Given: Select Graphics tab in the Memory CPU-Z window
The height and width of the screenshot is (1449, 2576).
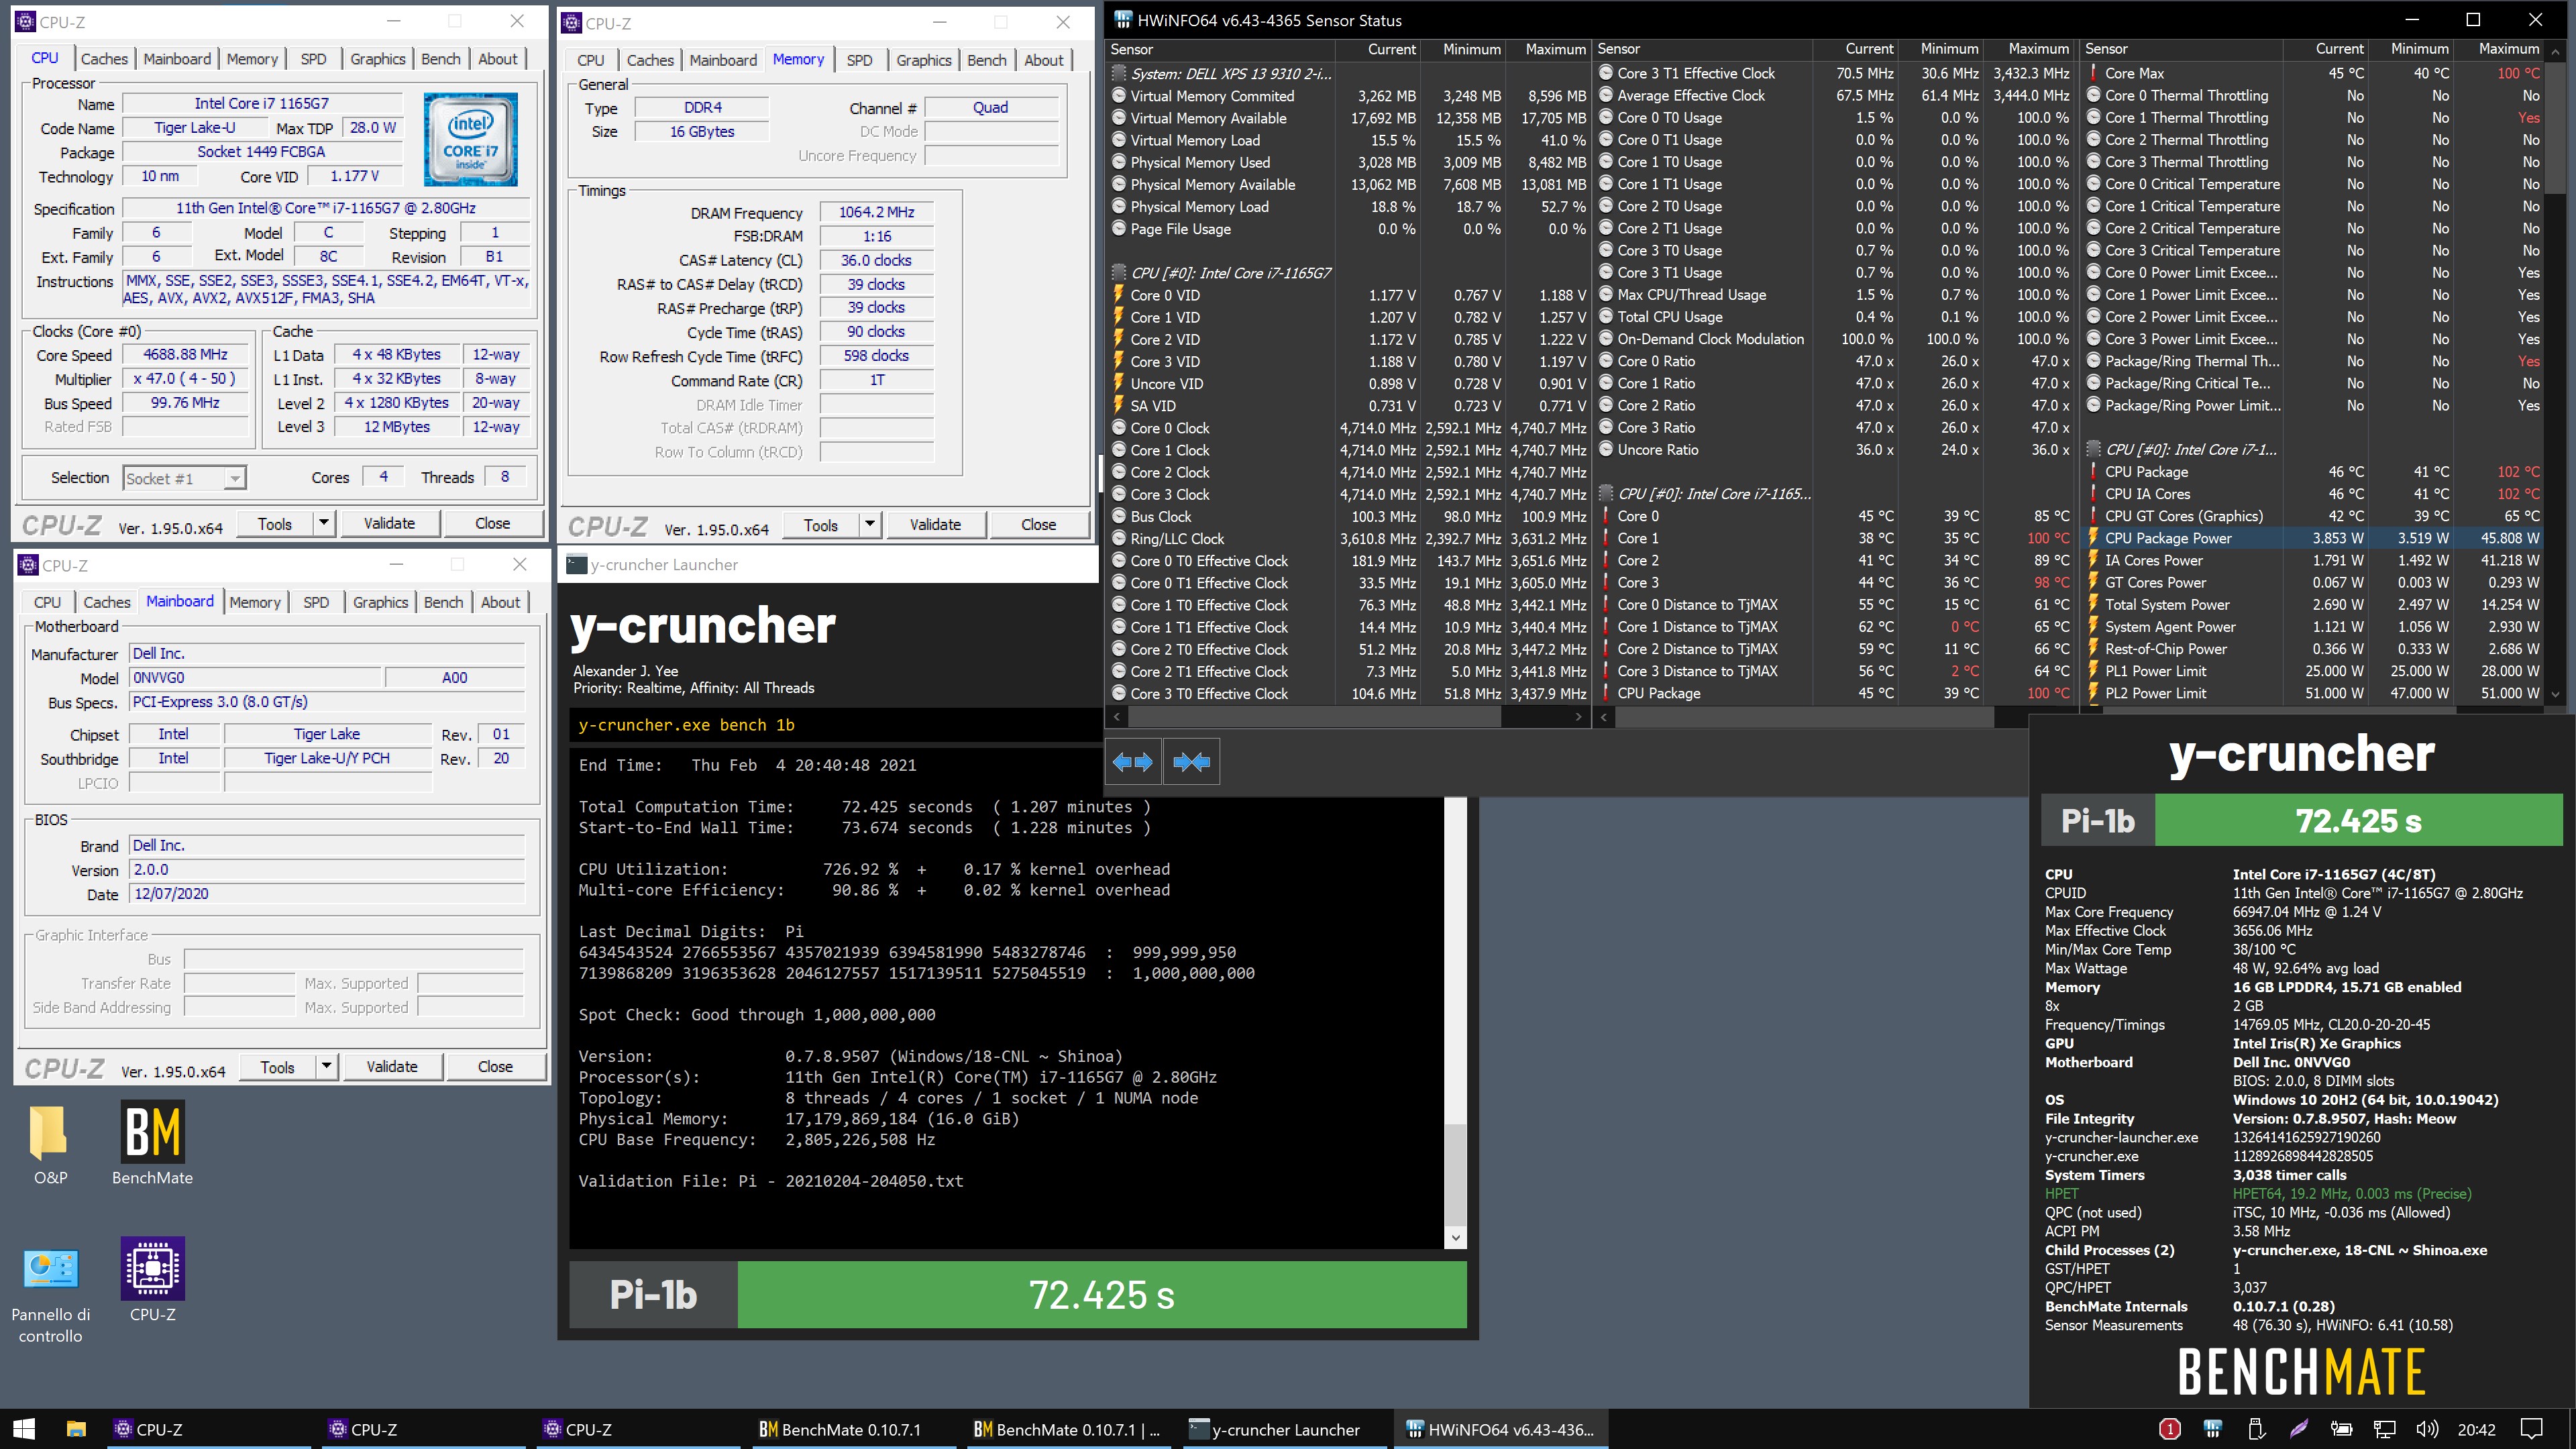Looking at the screenshot, I should tap(923, 60).
